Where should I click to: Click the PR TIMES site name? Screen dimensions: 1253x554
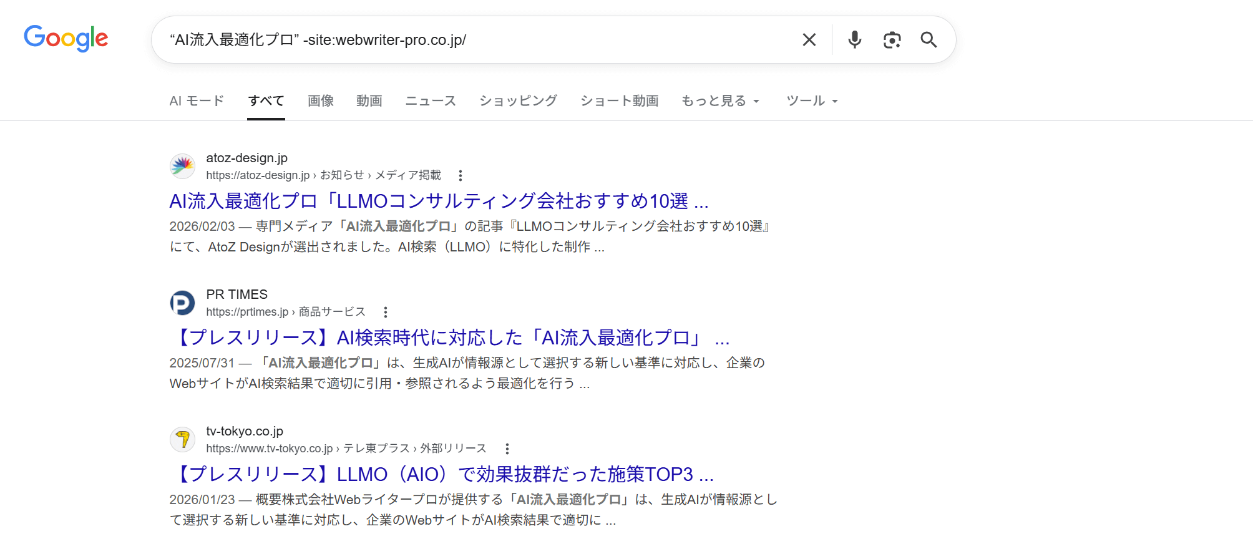237,294
